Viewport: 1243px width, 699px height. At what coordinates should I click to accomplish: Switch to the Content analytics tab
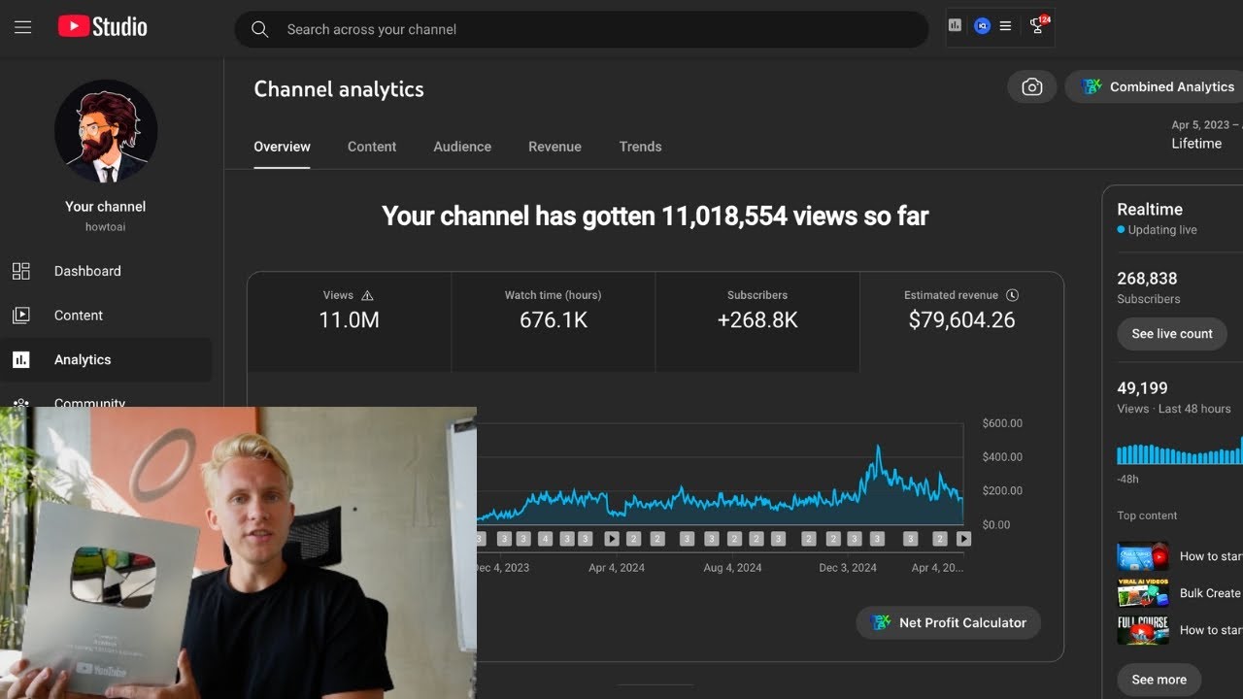click(372, 147)
